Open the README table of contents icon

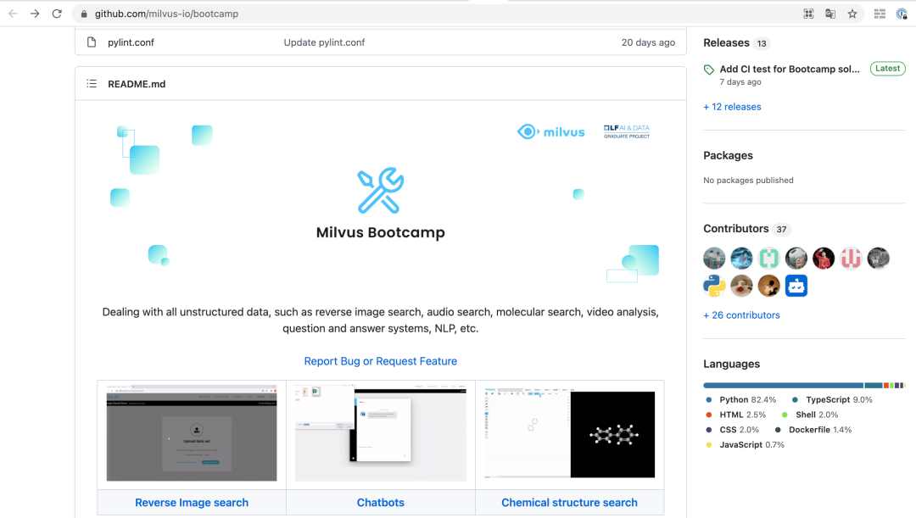pyautogui.click(x=92, y=84)
